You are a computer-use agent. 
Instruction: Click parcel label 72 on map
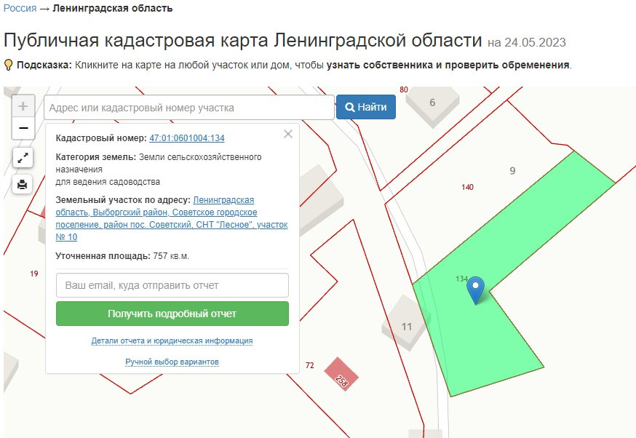coord(310,365)
